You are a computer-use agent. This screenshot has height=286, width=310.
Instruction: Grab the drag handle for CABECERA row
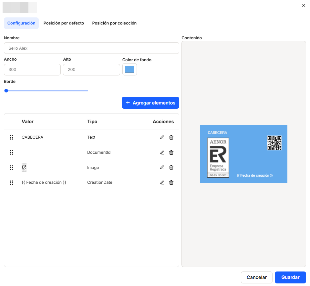(x=12, y=137)
